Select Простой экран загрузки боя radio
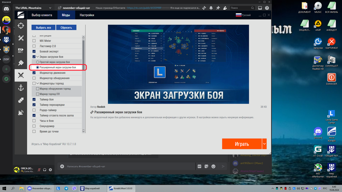Image resolution: width=342 pixels, height=192 pixels. pos(38,62)
